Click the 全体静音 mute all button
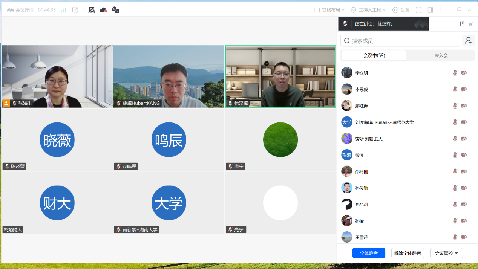 (369, 253)
